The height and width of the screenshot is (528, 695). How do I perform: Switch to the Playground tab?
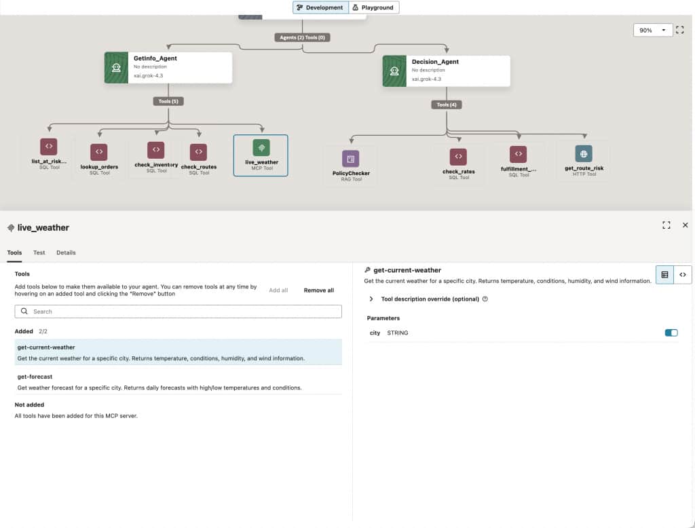point(374,7)
